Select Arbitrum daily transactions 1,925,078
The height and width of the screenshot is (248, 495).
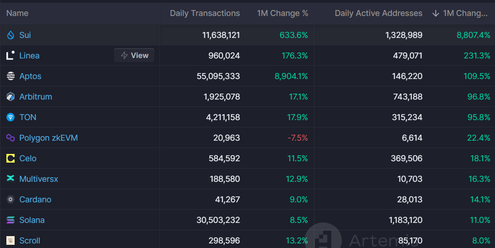tap(222, 97)
